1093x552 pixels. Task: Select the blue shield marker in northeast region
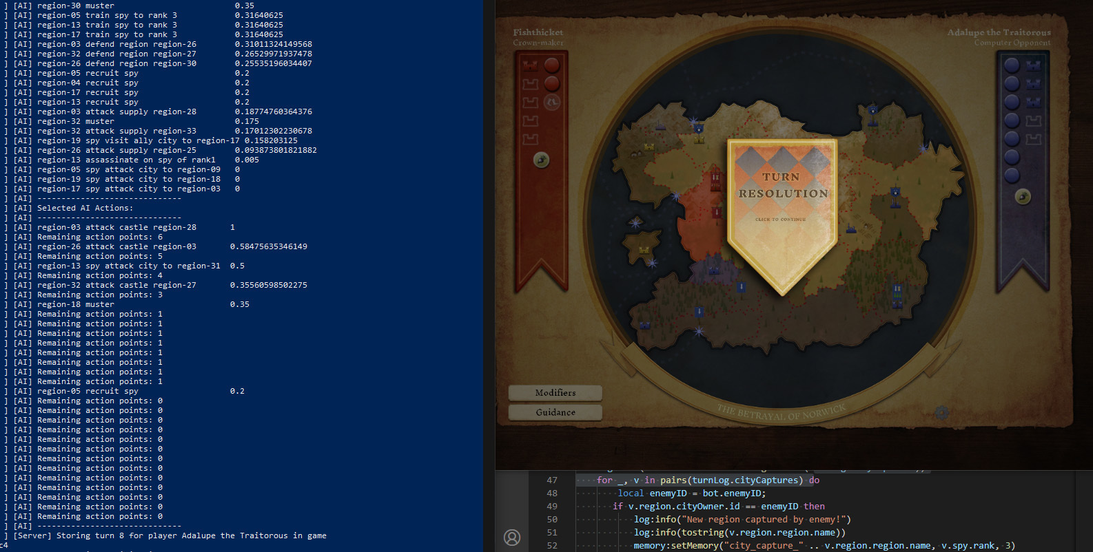click(872, 110)
